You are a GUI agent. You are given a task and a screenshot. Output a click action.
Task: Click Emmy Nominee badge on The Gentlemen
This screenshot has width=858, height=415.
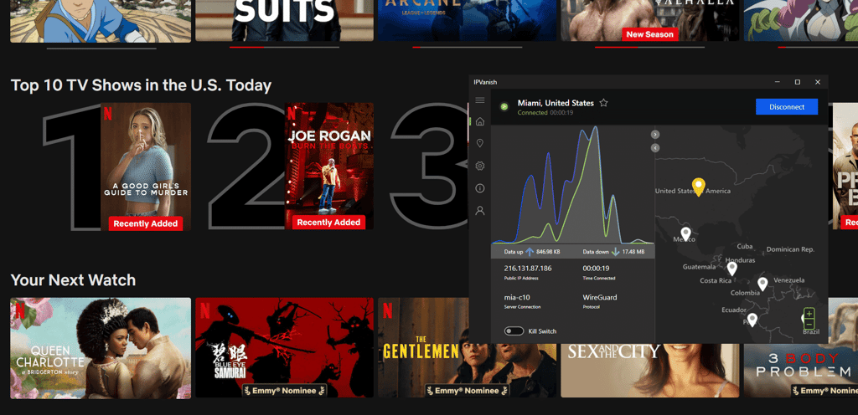468,391
